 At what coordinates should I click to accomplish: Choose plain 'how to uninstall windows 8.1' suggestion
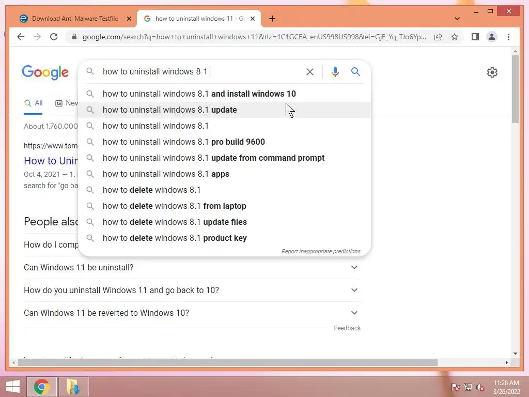(x=224, y=126)
